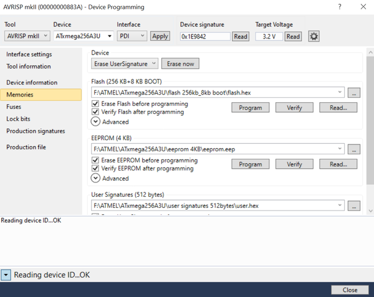Click the vertical scrollbar thumb
This screenshot has width=374, height=297.
point(370,120)
